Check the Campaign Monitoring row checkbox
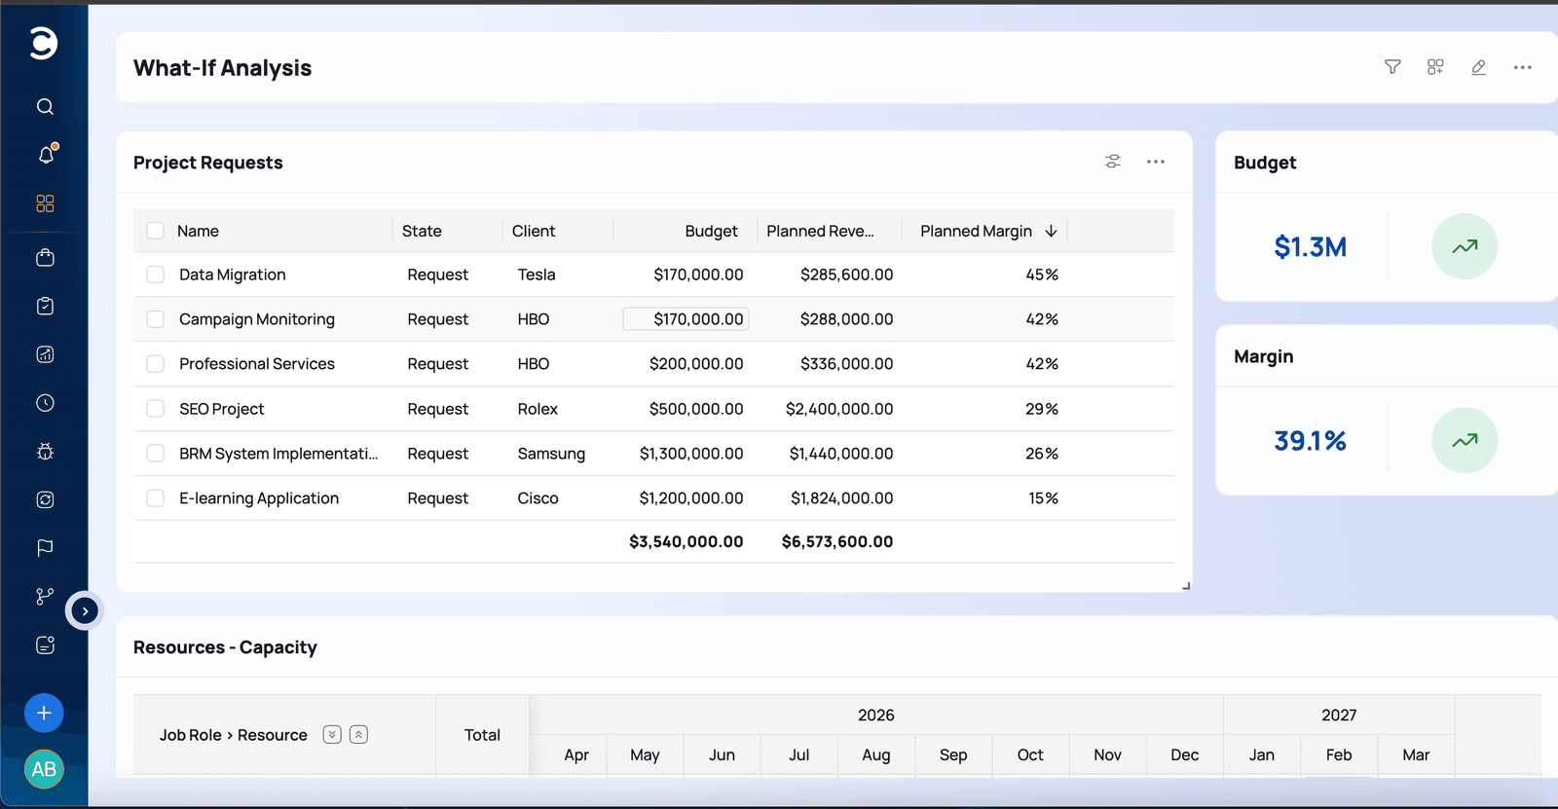 point(155,319)
